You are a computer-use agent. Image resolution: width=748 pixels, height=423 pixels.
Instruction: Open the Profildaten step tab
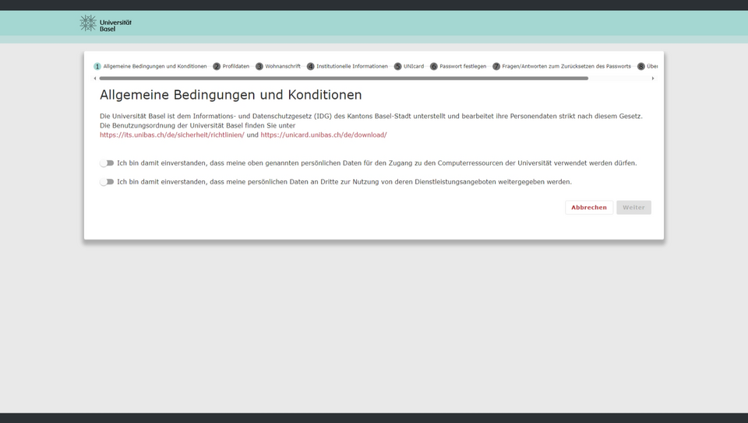tap(235, 67)
